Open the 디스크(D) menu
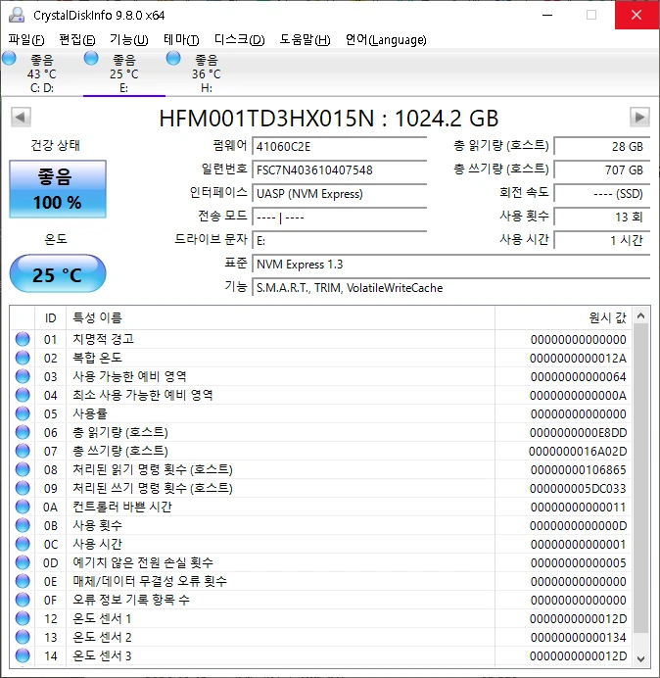 point(240,40)
